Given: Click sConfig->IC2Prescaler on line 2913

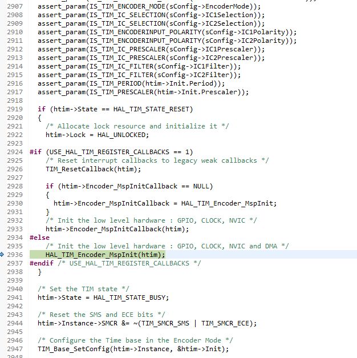Looking at the screenshot, I should click(x=212, y=58).
